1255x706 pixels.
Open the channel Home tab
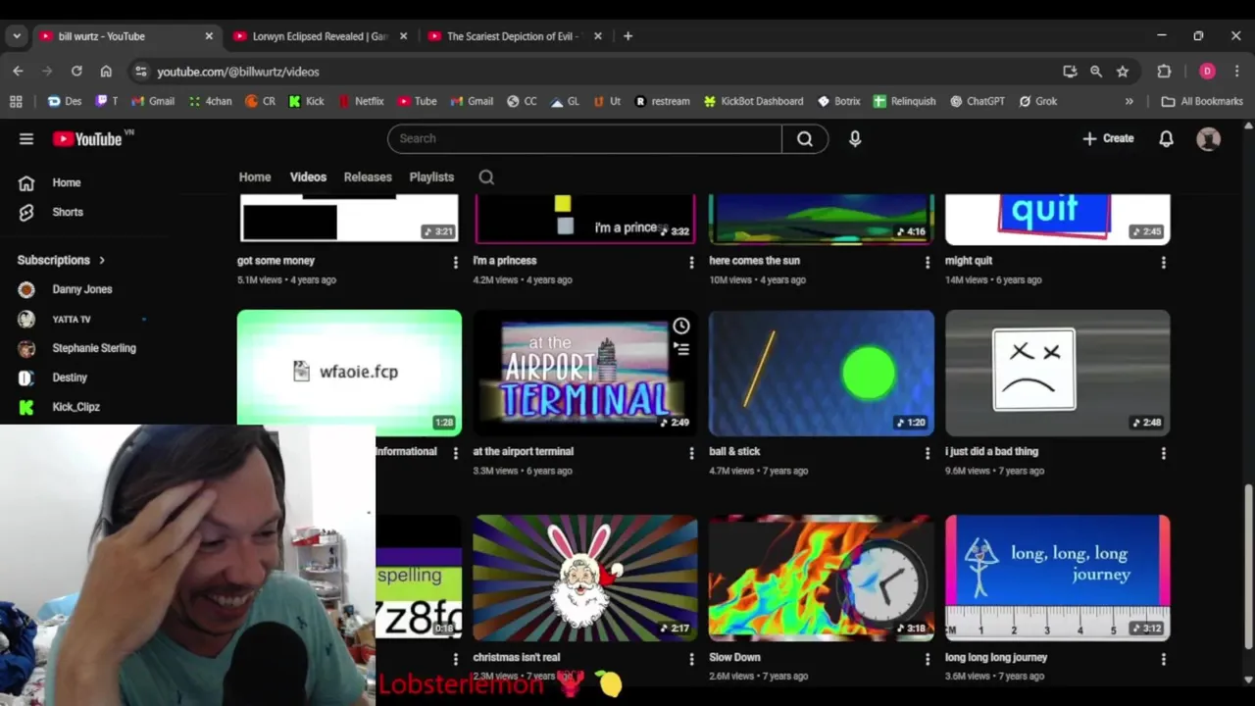255,177
